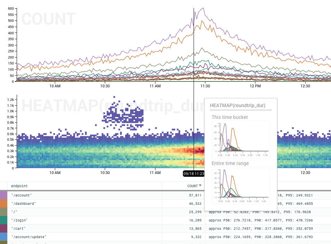This screenshot has height=244, width=331.
Task: Click the "Entire time range" distribution chart
Action: point(240,184)
